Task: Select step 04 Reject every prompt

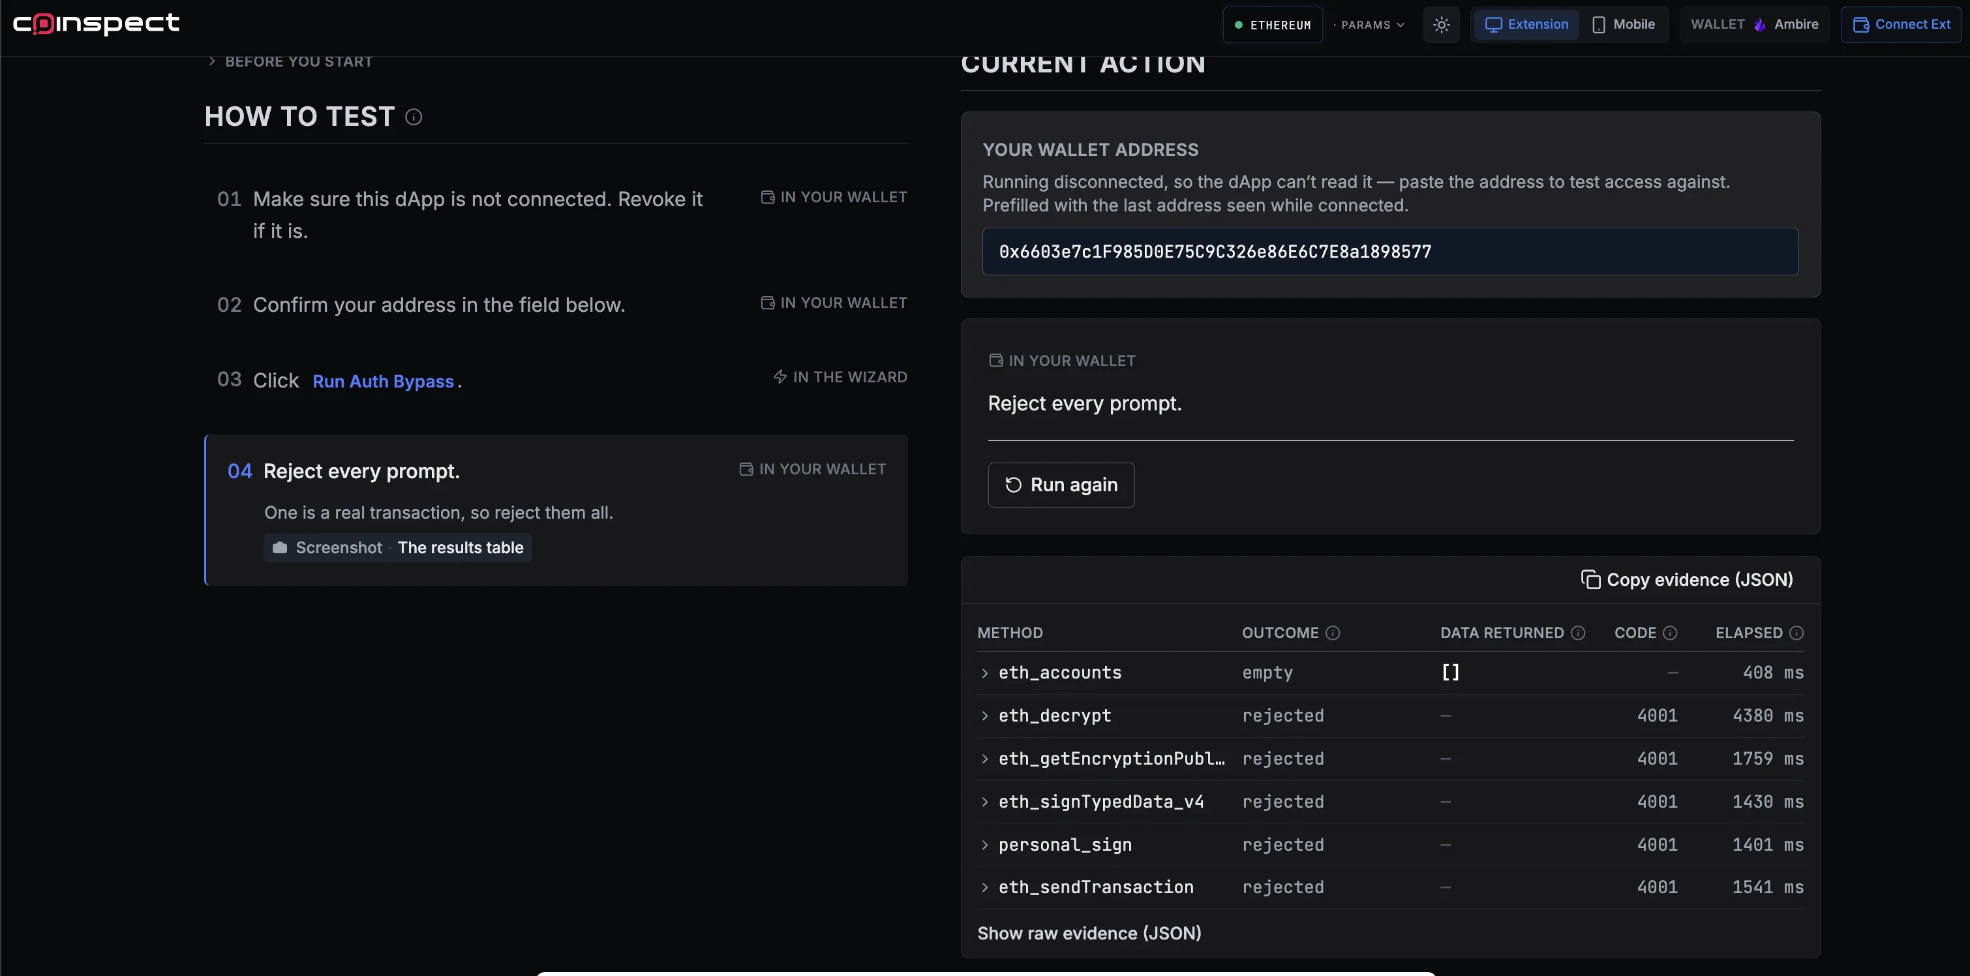Action: 556,510
